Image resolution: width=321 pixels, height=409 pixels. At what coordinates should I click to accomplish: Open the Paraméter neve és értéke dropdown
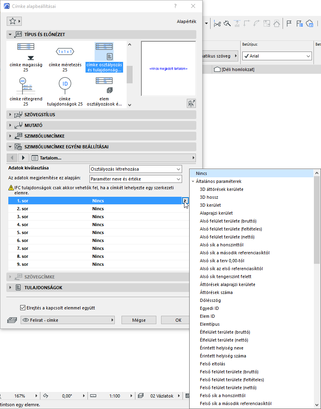tap(178, 179)
